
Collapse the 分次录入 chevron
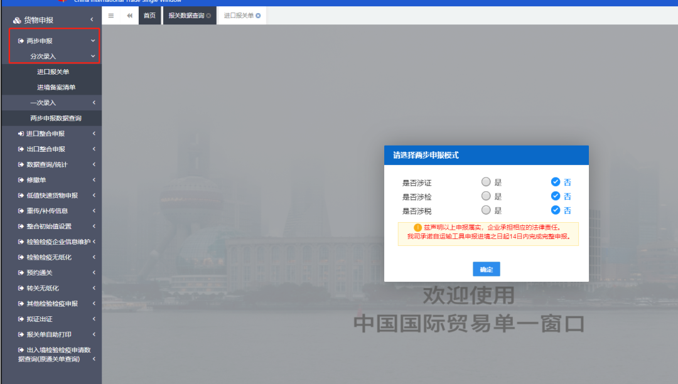click(93, 56)
